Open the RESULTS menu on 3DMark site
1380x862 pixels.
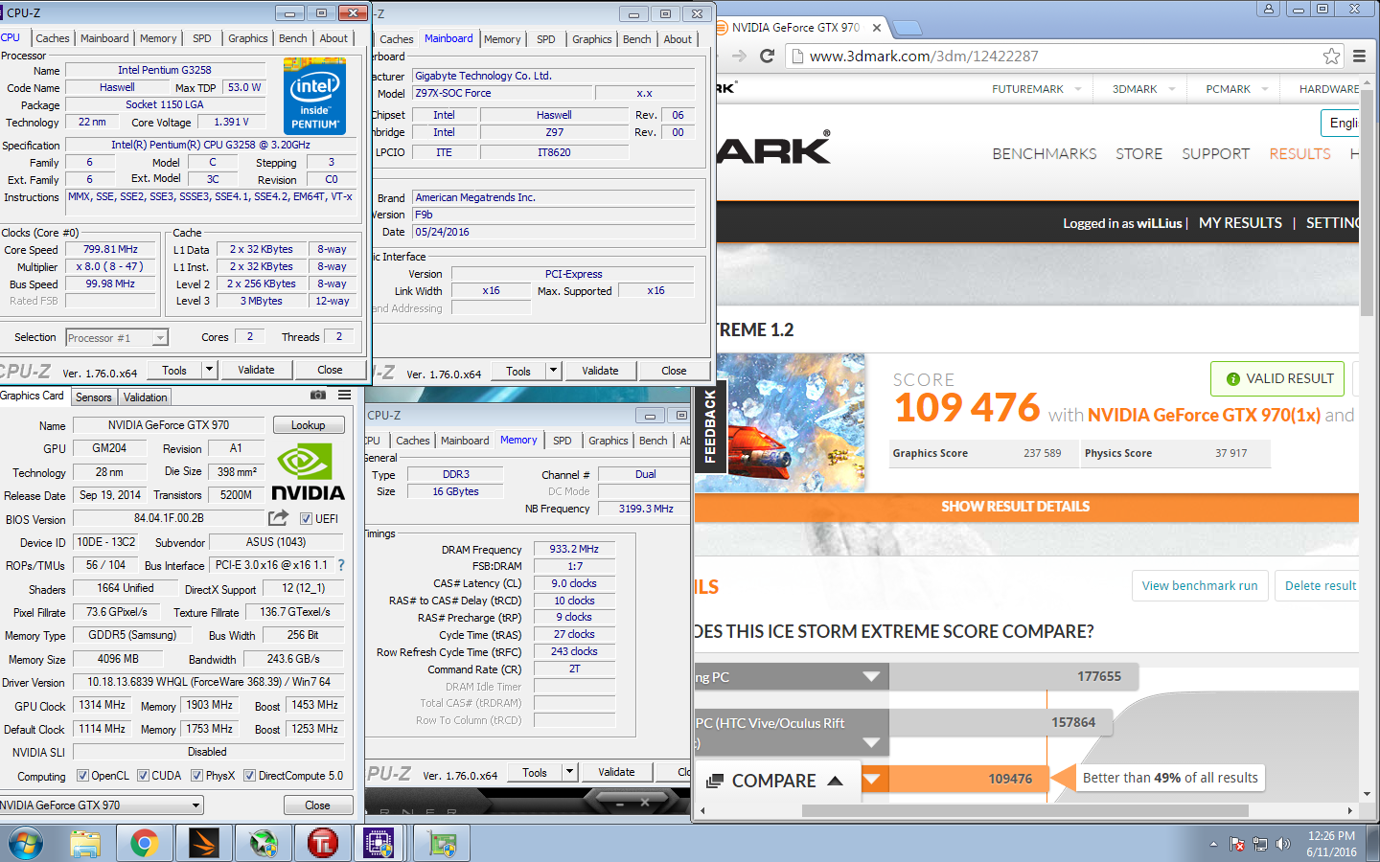tap(1299, 153)
